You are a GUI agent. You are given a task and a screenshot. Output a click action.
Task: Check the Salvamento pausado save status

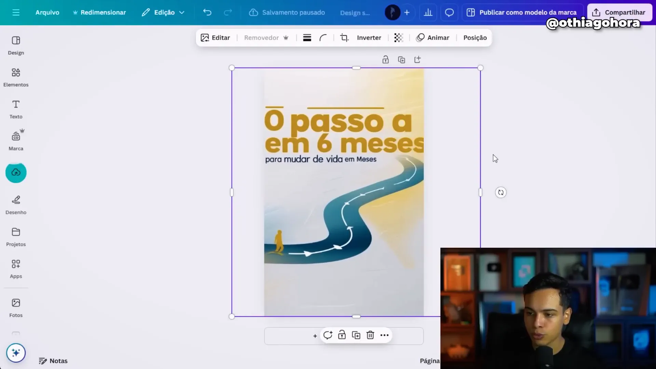point(287,13)
